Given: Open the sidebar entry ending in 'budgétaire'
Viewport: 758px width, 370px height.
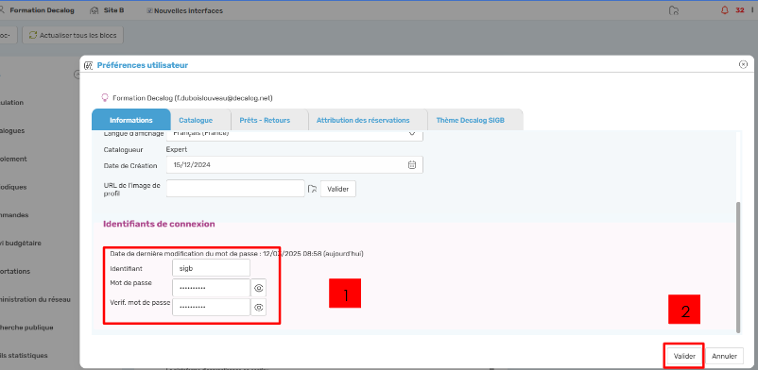Looking at the screenshot, I should [x=20, y=243].
